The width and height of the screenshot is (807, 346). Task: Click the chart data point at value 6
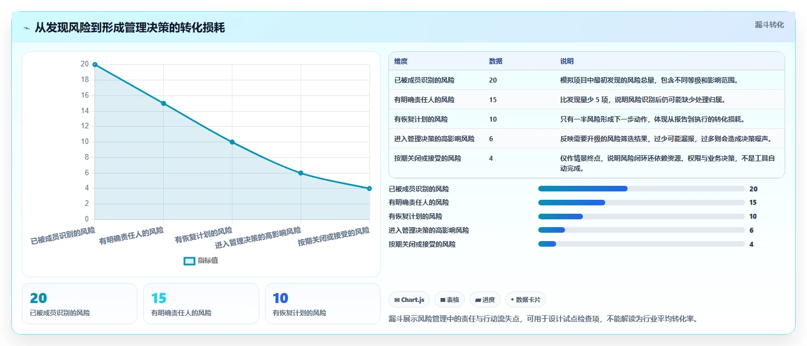(x=301, y=173)
